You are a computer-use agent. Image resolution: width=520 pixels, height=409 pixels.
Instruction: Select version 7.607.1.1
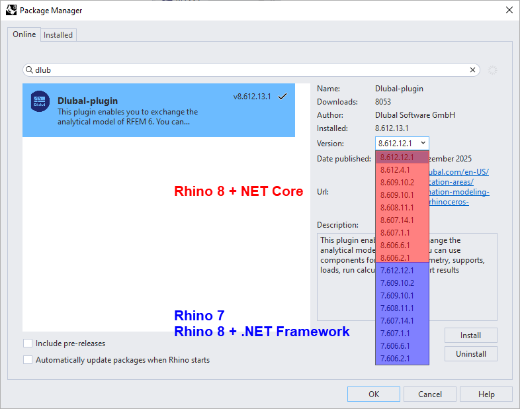point(402,334)
